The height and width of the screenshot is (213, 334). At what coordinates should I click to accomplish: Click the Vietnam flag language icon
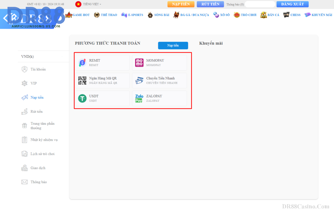pyautogui.click(x=78, y=4)
